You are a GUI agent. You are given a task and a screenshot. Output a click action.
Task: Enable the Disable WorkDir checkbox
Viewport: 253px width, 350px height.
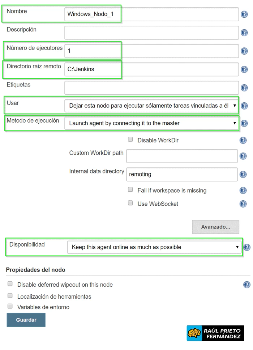coord(130,140)
